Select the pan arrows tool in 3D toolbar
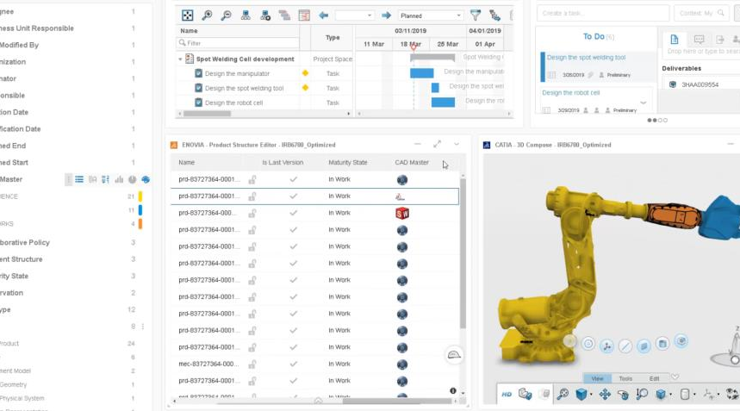Viewport: 740px width, 411px height. [604, 394]
